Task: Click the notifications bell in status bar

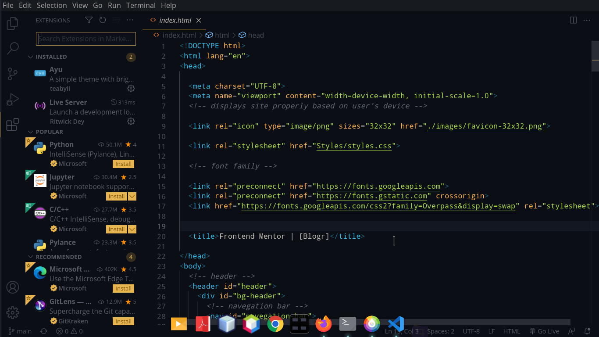Action: 587,331
